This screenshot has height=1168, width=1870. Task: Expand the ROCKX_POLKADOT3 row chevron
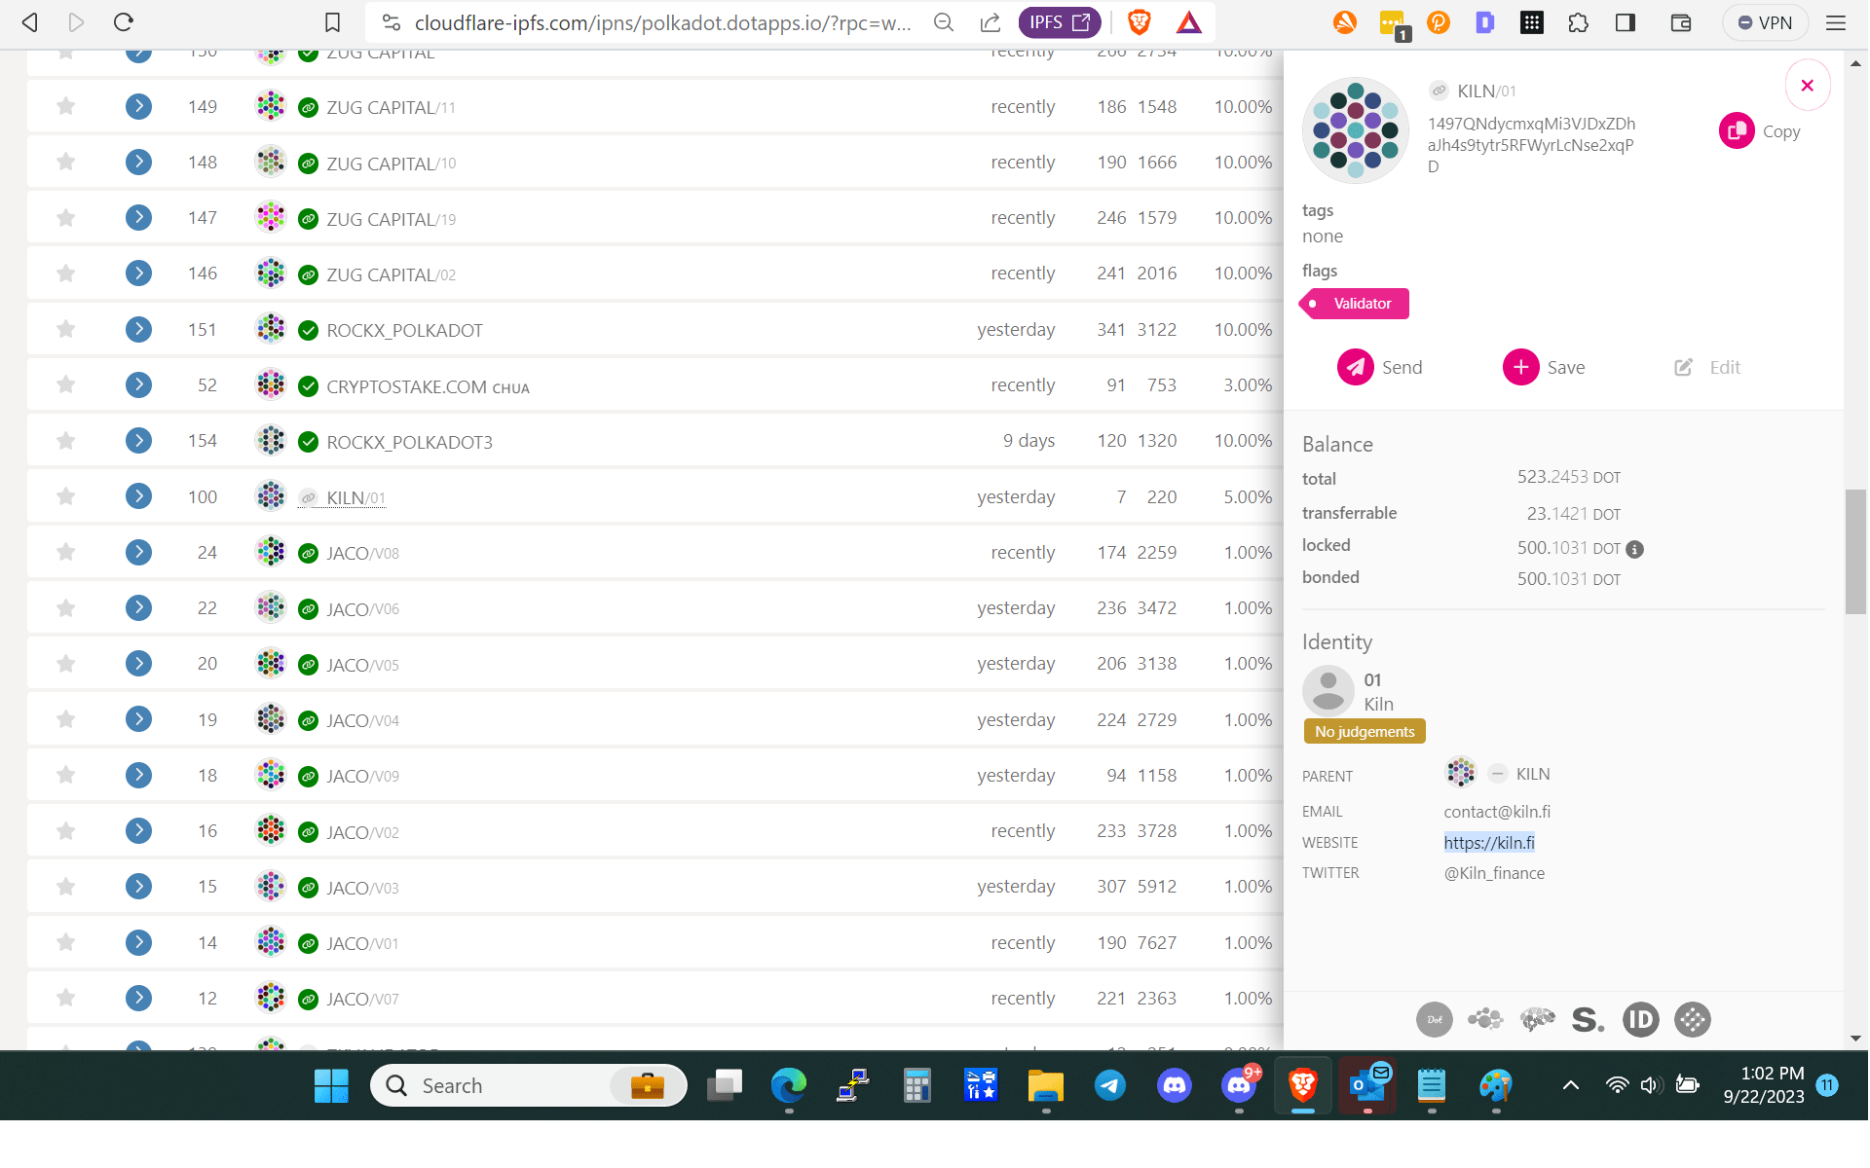pos(138,441)
